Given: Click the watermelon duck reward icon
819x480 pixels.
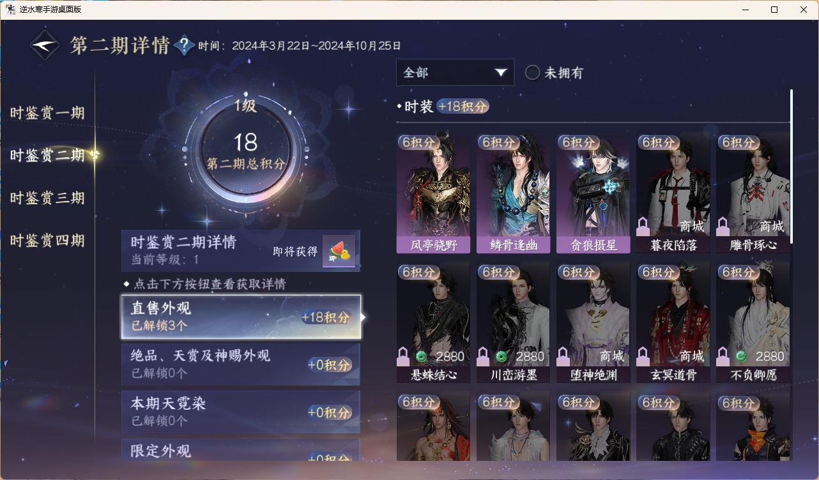Looking at the screenshot, I should 339,251.
